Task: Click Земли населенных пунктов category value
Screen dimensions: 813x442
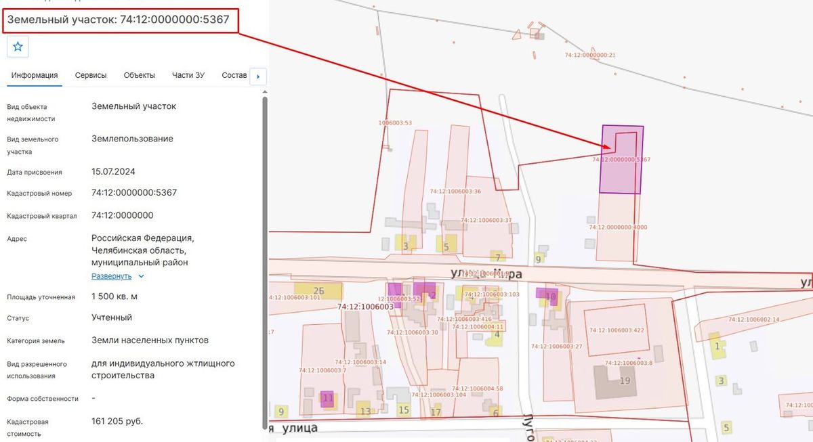Action: (x=150, y=340)
